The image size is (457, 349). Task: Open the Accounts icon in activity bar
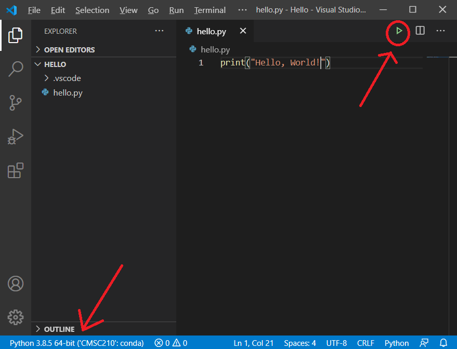(16, 284)
